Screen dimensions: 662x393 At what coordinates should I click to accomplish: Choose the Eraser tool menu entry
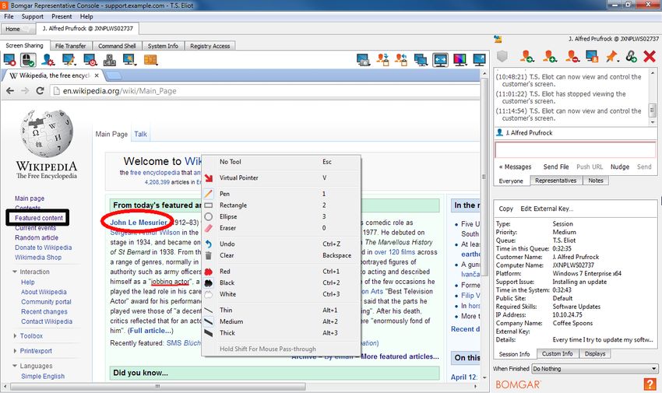[x=282, y=228]
